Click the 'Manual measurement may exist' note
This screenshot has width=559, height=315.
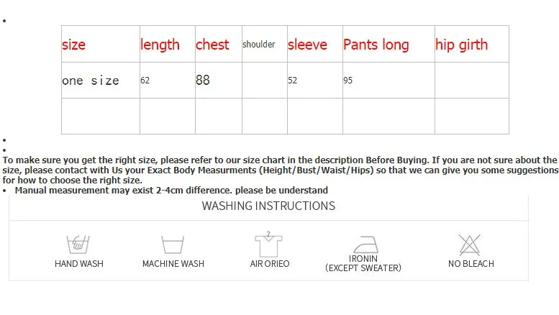(x=171, y=191)
